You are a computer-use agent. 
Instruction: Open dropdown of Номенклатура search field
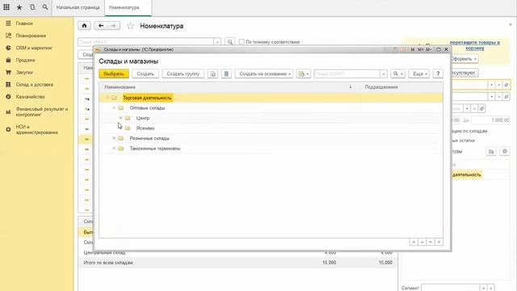point(217,42)
